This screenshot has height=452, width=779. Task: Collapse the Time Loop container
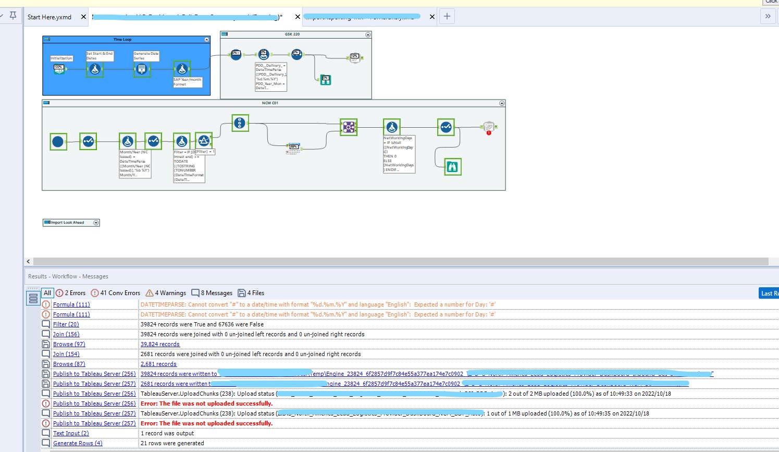tap(207, 40)
